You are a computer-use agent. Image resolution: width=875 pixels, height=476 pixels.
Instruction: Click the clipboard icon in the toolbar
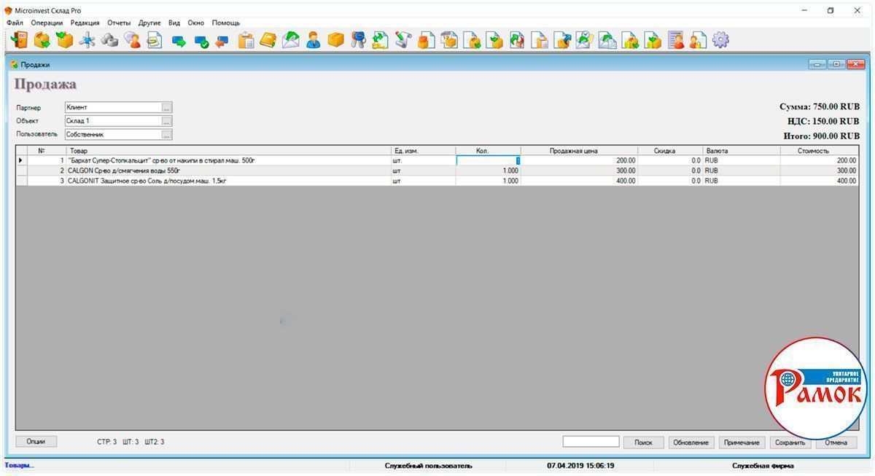[x=246, y=40]
